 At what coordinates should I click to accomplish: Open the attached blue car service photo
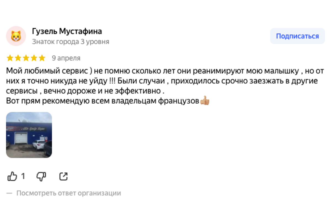click(29, 135)
